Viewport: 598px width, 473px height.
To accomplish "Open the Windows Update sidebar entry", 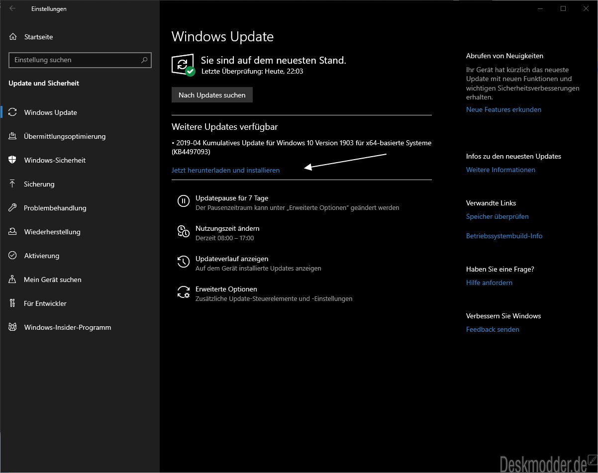I will point(80,112).
